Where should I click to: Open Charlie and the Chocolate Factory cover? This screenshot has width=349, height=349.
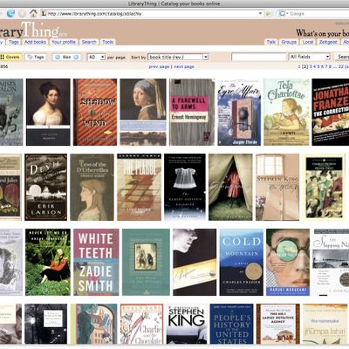142,324
